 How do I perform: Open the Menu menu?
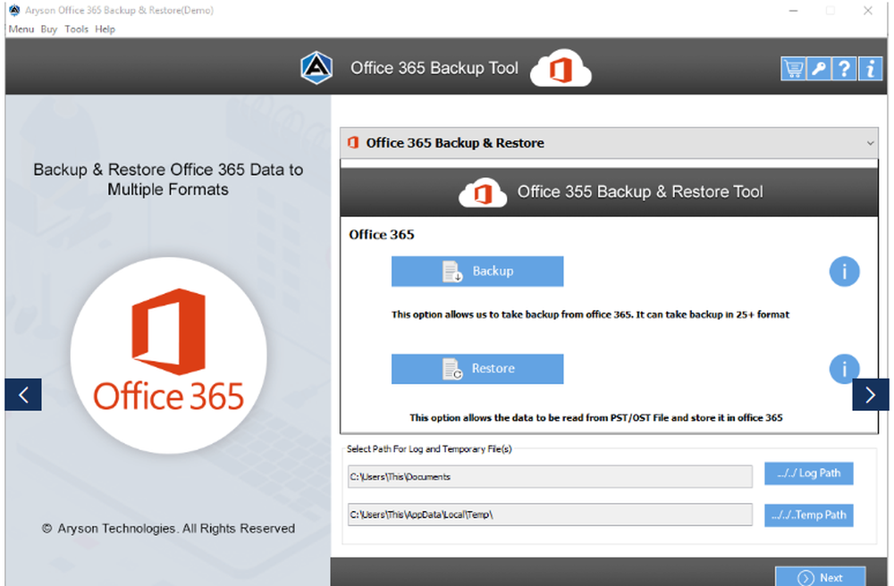click(x=21, y=29)
